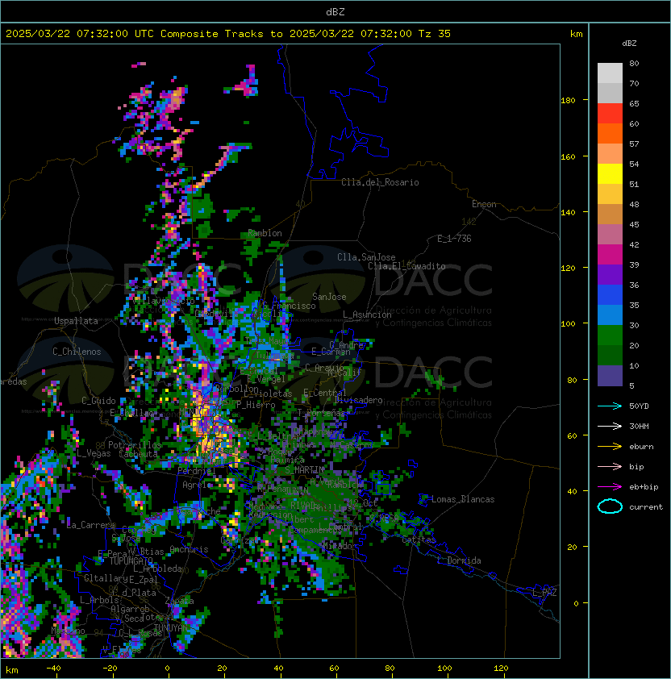
Task: Click the 'Clla.El_Cavadito' map label
Action: pos(406,266)
